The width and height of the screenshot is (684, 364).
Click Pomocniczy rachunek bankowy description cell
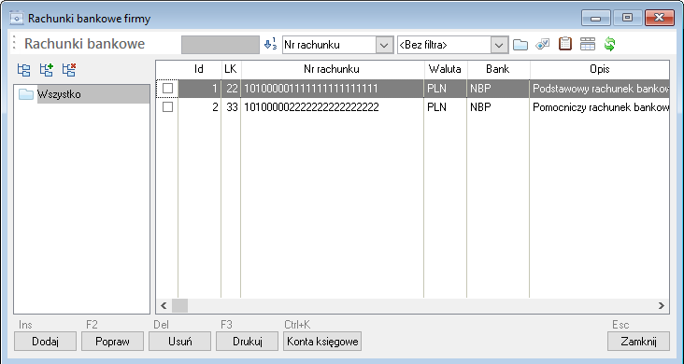[600, 106]
